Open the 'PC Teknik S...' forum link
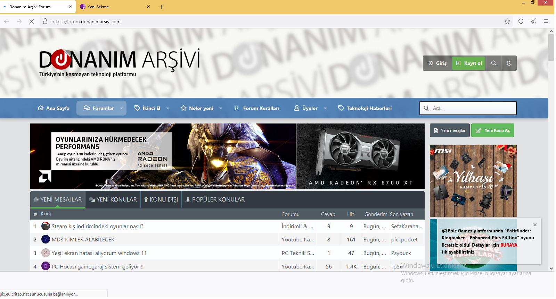This screenshot has width=556, height=299. tap(298, 253)
